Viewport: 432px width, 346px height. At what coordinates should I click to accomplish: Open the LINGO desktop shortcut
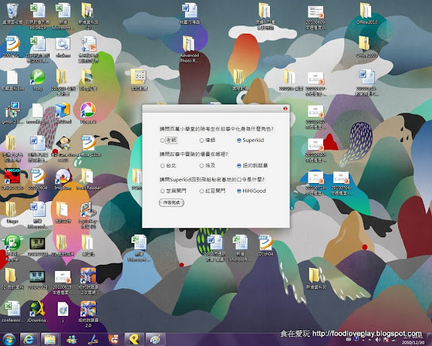pos(12,179)
